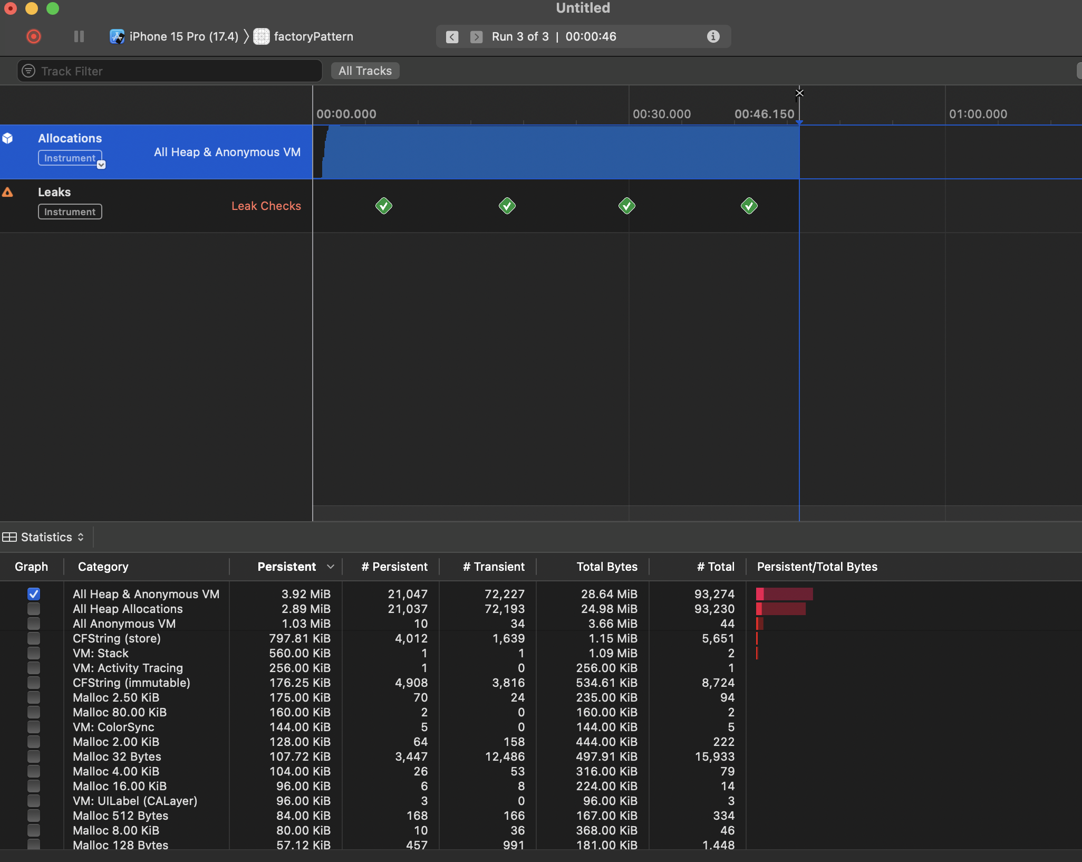Open the Leaks Instrument badge
The width and height of the screenshot is (1082, 862).
(x=70, y=212)
